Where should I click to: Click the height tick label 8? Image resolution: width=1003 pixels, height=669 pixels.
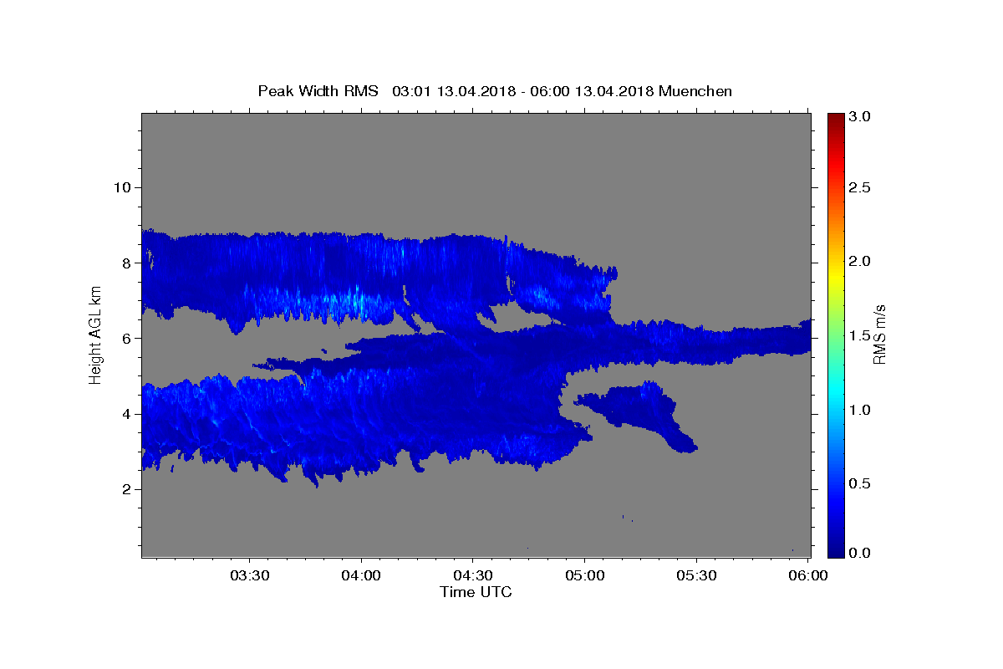tap(125, 263)
